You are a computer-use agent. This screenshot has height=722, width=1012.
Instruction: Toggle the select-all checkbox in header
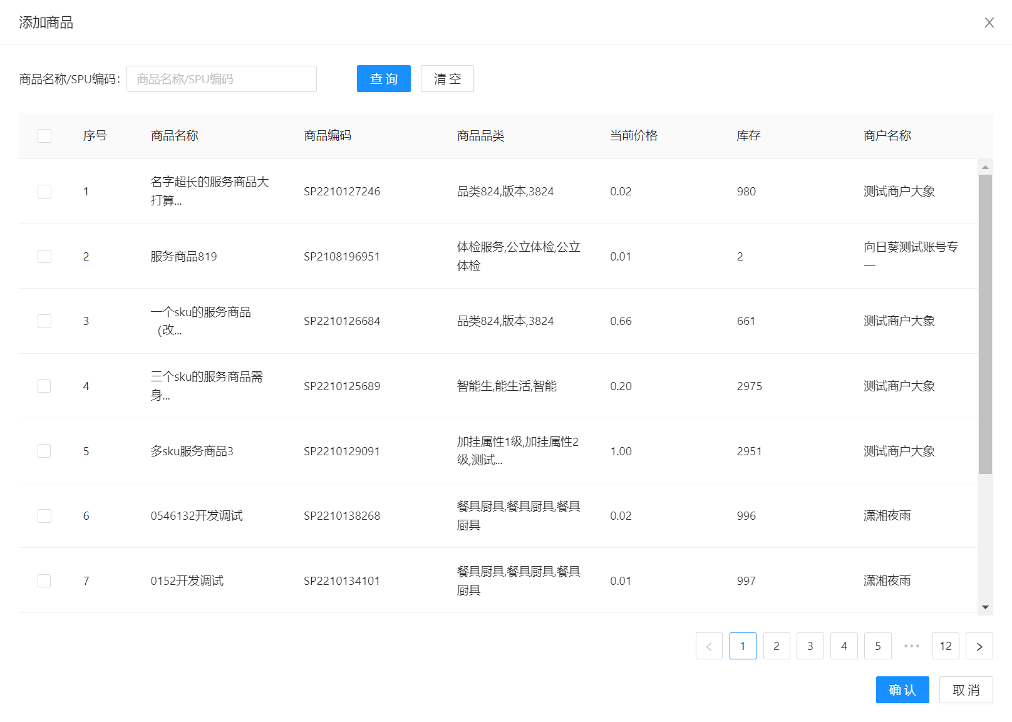click(44, 136)
